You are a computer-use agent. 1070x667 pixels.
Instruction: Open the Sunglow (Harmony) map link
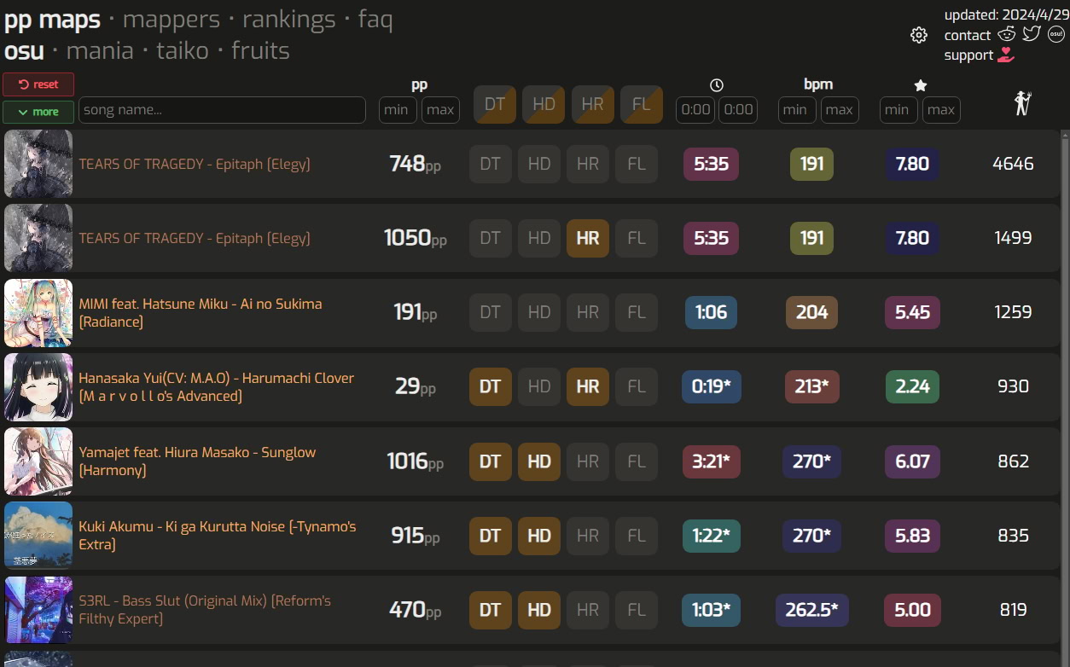[x=197, y=461]
